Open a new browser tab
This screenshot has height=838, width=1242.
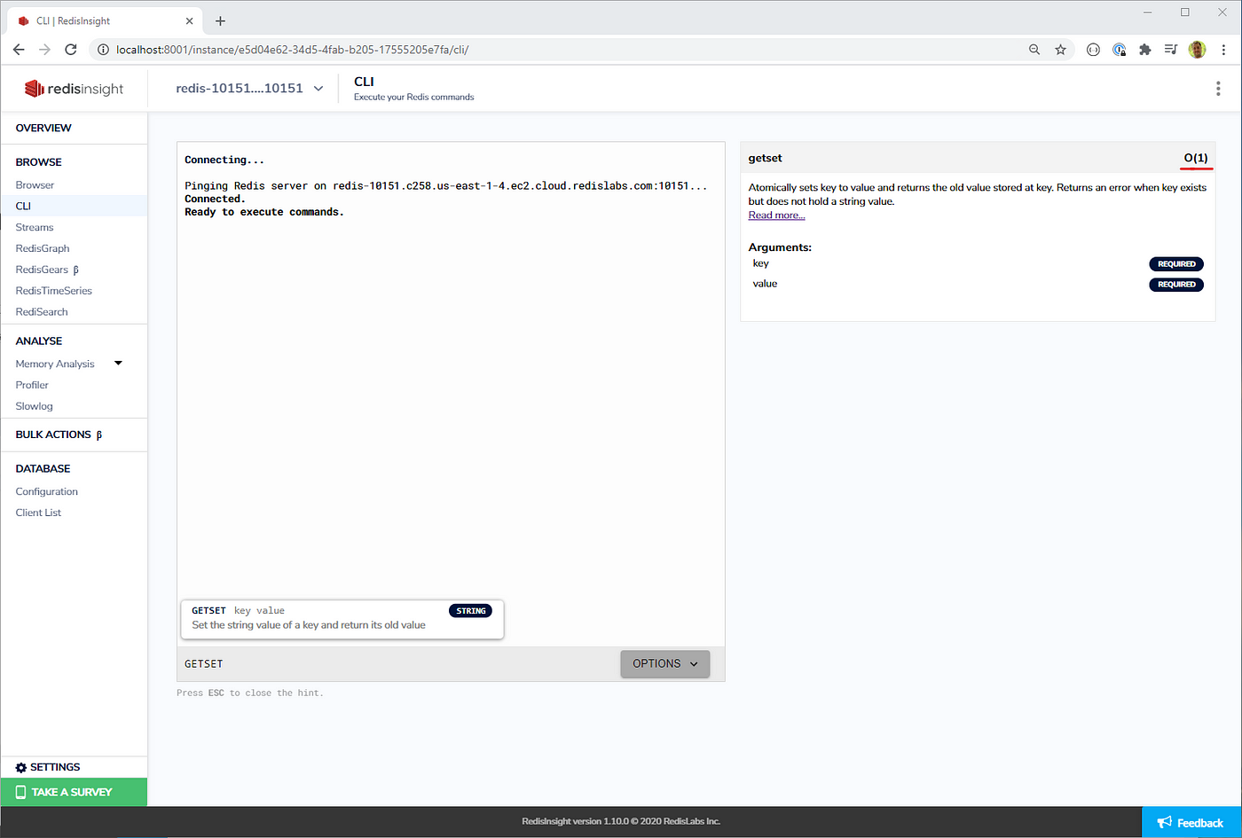[x=220, y=20]
